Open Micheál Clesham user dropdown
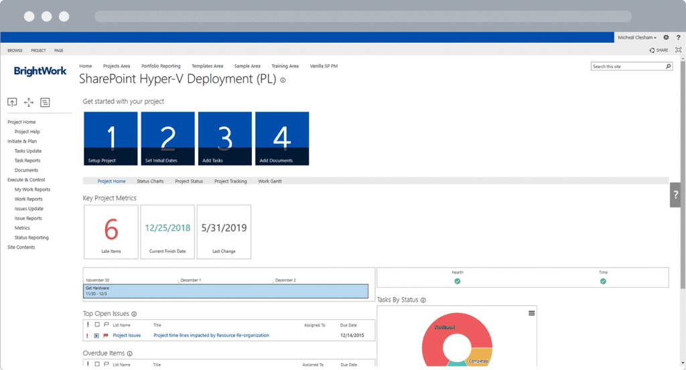 pos(637,37)
